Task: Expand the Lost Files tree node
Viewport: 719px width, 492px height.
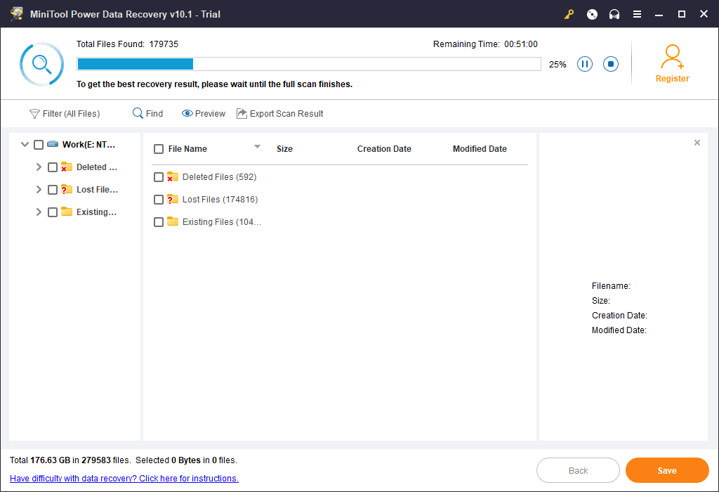Action: pyautogui.click(x=39, y=190)
